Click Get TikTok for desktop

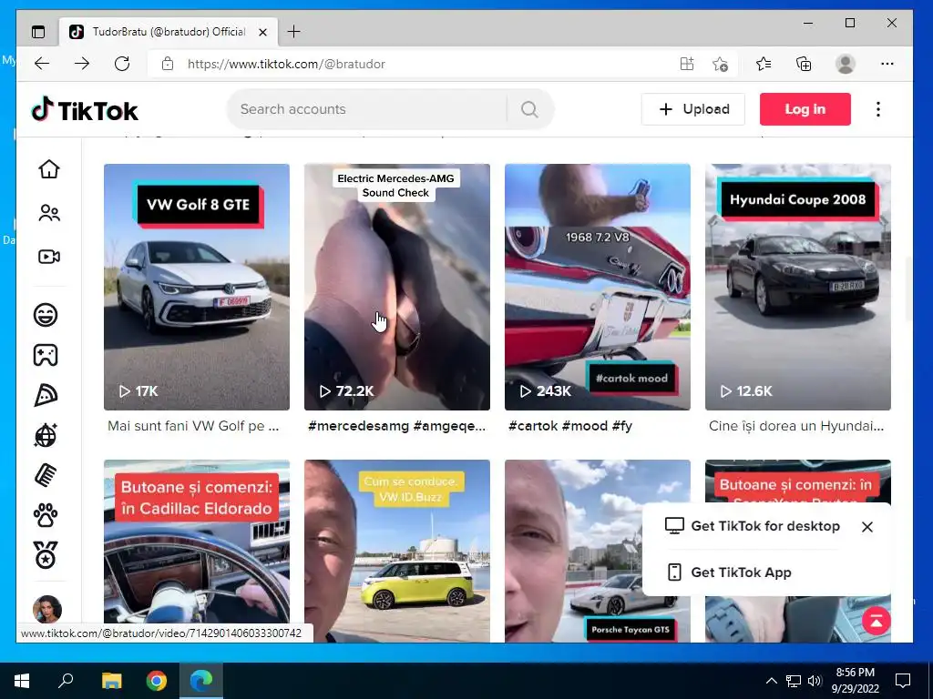(x=753, y=526)
